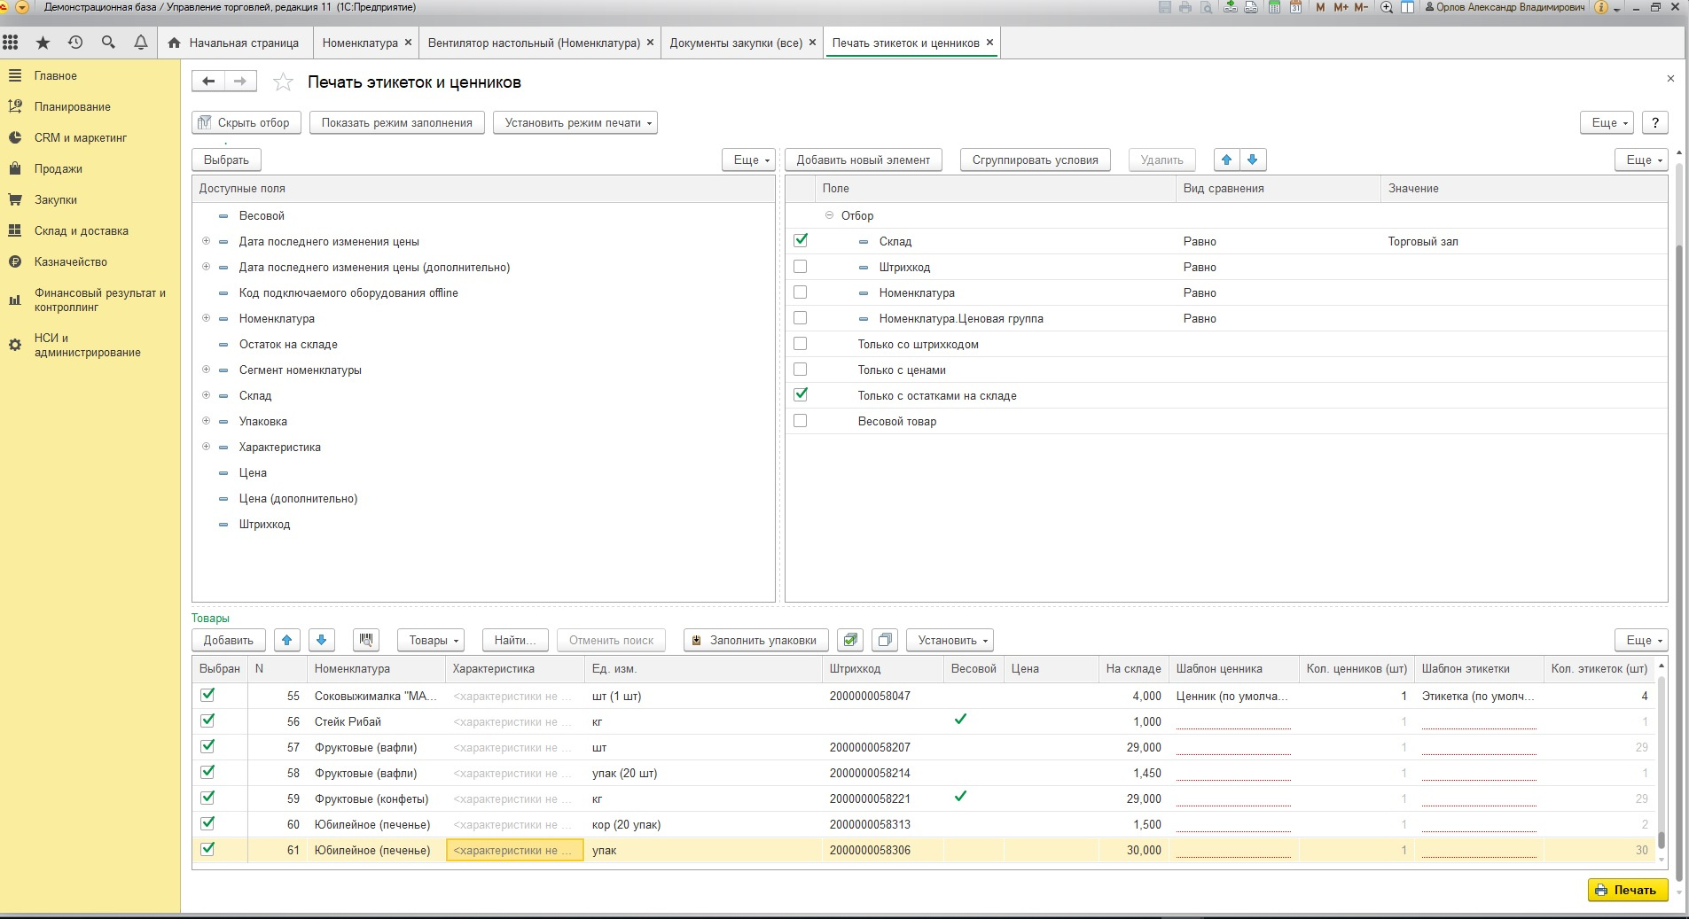The width and height of the screenshot is (1689, 919).
Task: Enable Номенклатура.Ценовая группа filter checkbox
Action: click(x=801, y=317)
